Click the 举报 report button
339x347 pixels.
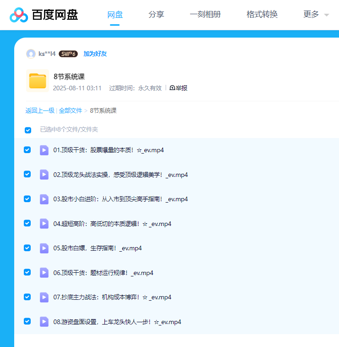click(x=179, y=88)
